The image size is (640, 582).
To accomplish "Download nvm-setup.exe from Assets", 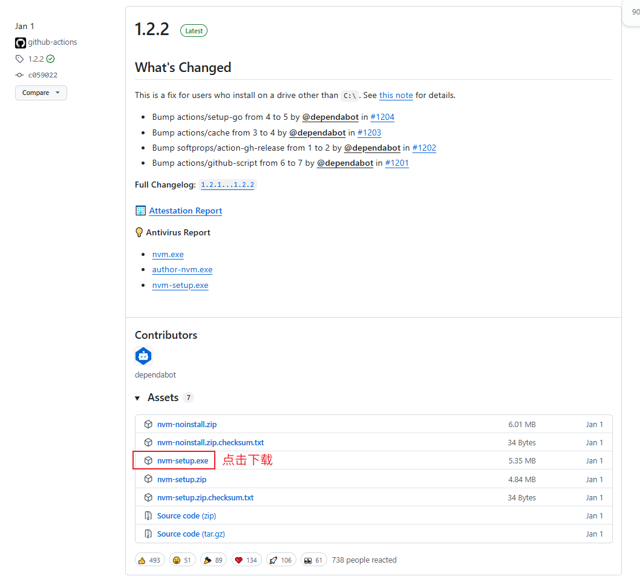I will (183, 461).
